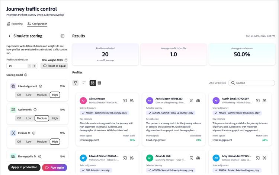Viewport: 279px width, 175px height.
Task: Set Intent alignment to Low
Action: pyautogui.click(x=29, y=95)
